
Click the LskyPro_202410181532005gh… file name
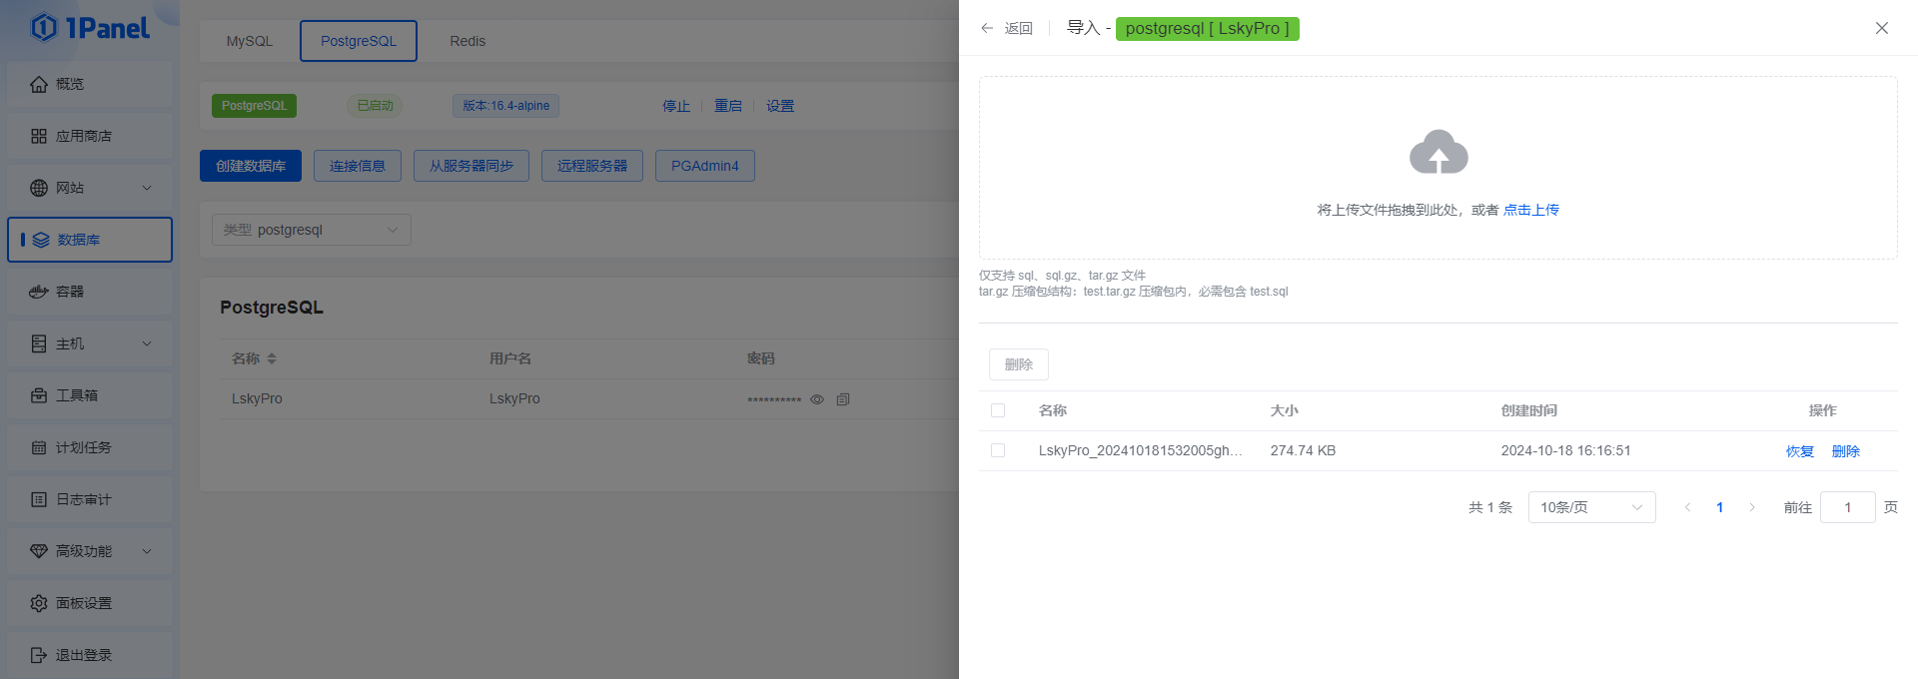pos(1141,450)
